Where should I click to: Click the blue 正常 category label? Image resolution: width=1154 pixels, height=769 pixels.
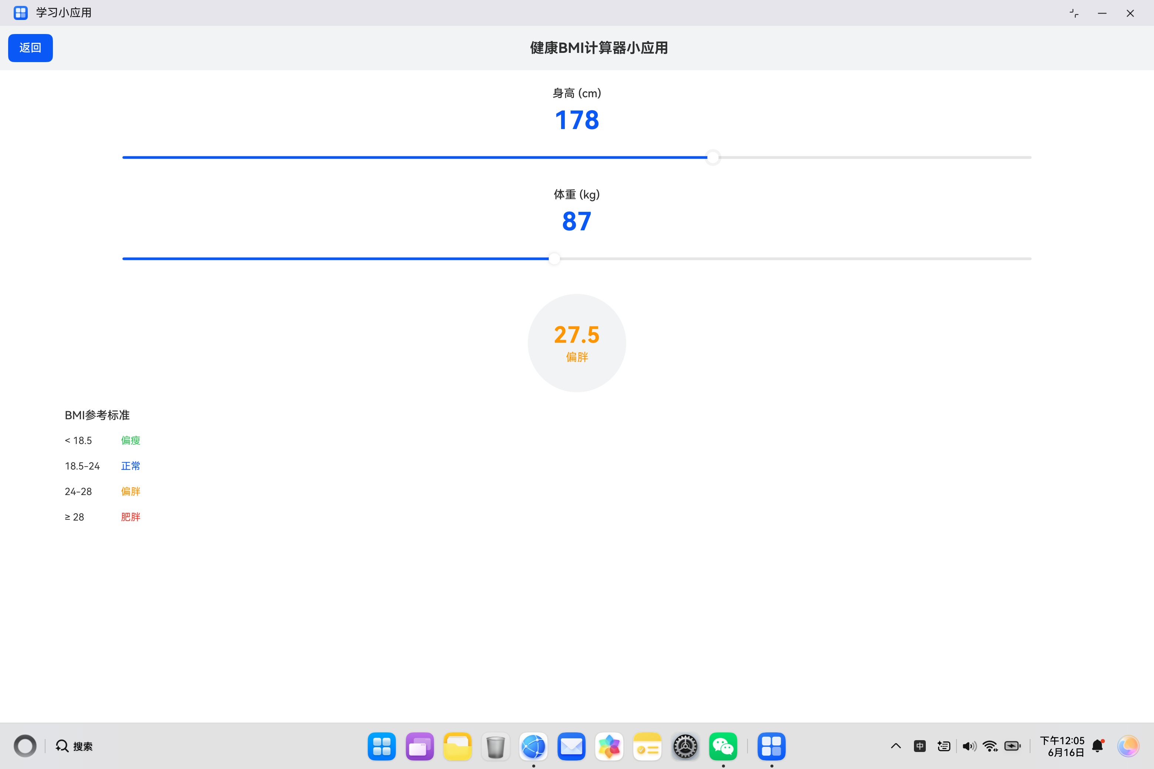tap(131, 466)
